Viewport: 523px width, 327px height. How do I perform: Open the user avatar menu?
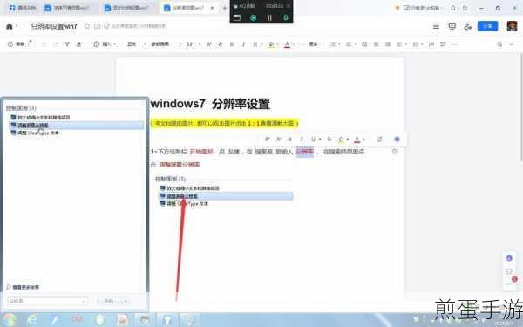[512, 26]
